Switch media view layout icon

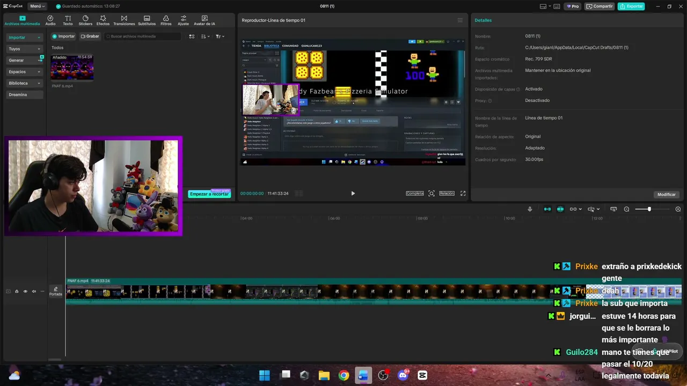click(x=192, y=36)
